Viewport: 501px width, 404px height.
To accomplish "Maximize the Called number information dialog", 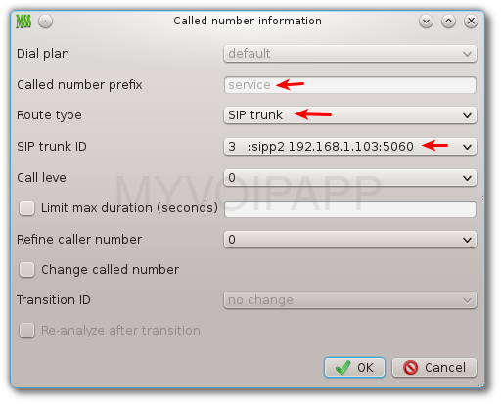I will pyautogui.click(x=448, y=22).
